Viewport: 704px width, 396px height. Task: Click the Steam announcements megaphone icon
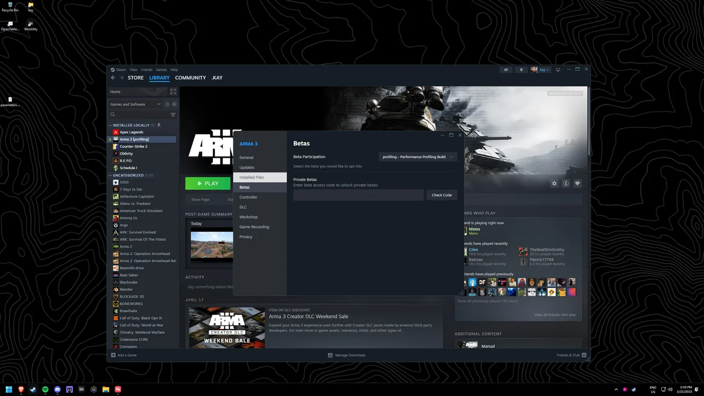(506, 70)
